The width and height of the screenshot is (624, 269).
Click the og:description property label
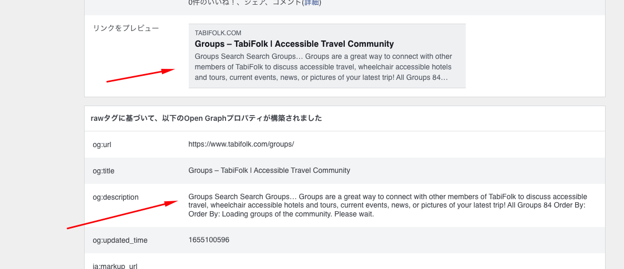[x=116, y=197]
